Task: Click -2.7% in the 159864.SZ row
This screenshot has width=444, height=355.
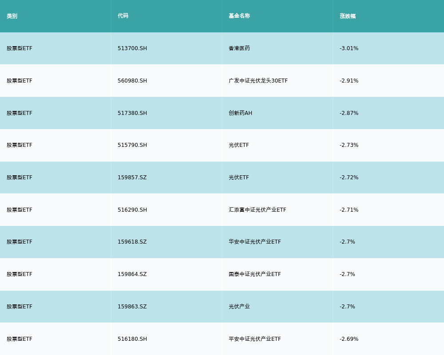Action: [347, 274]
